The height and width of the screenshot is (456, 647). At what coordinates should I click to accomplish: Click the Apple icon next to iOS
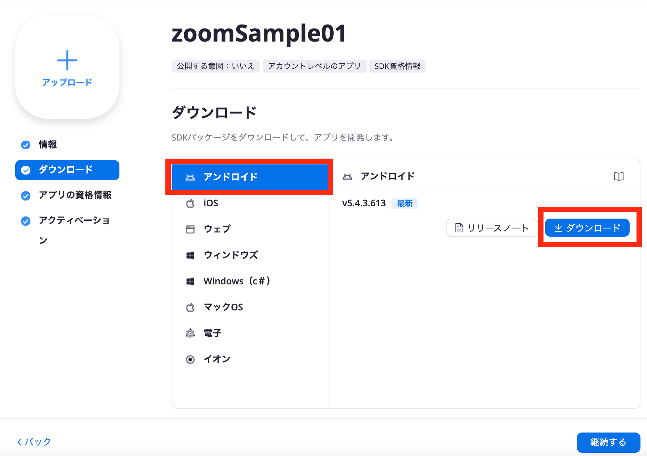(190, 203)
